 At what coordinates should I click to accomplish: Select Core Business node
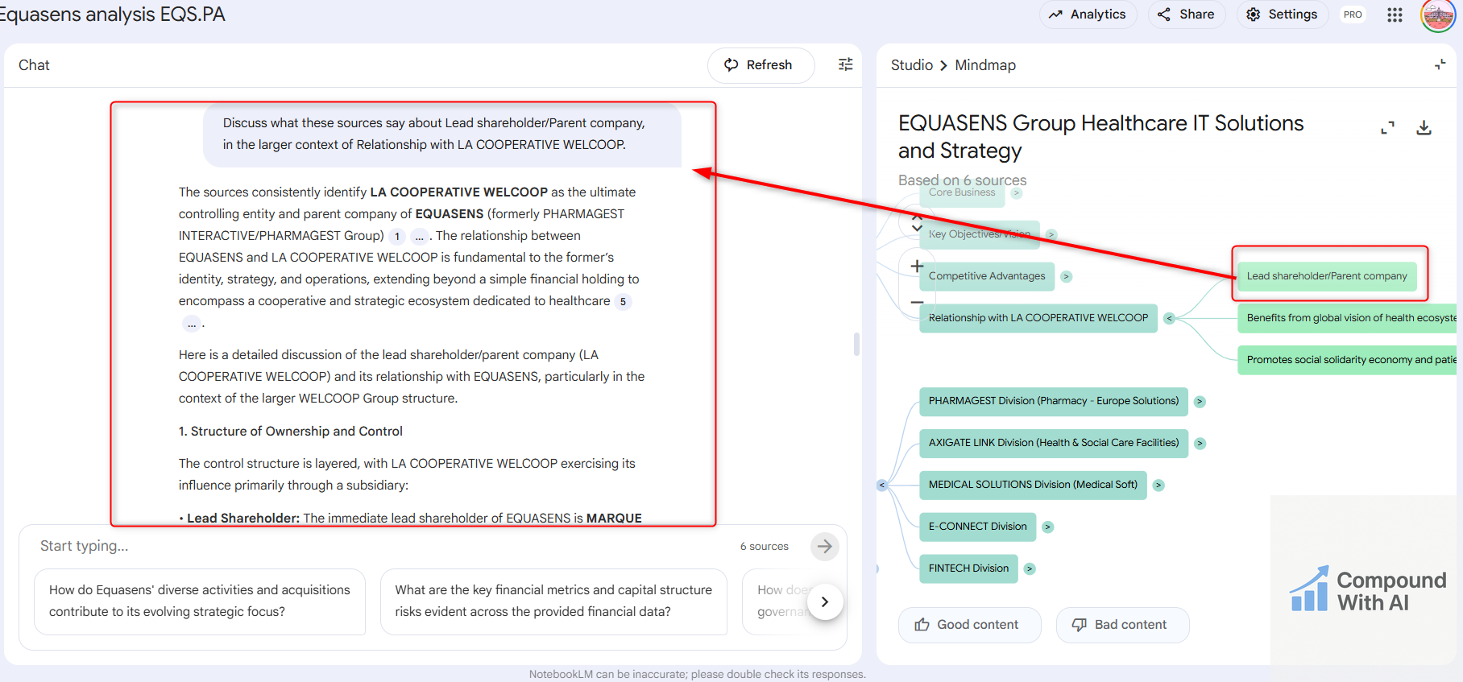tap(962, 193)
